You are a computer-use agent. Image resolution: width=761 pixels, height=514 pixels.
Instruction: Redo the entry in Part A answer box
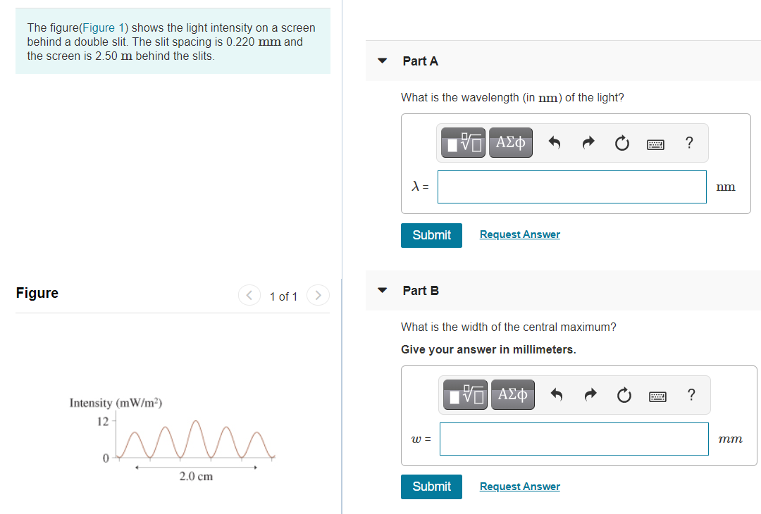[588, 142]
